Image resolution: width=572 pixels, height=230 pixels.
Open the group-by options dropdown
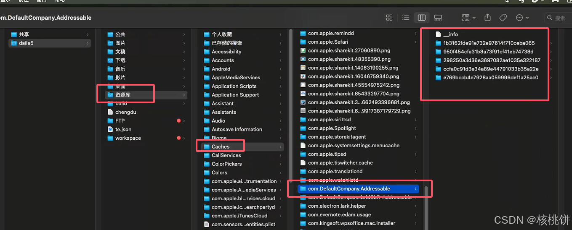468,18
